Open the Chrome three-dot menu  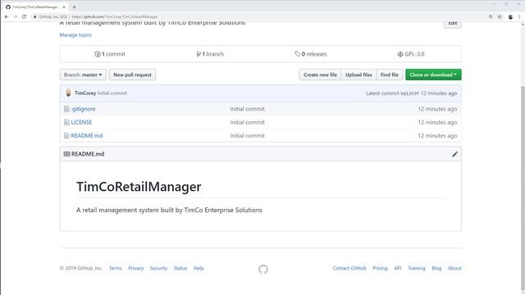tap(519, 16)
